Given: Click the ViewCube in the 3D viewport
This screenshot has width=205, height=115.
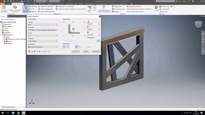Looking at the screenshot, I should click(x=198, y=24).
